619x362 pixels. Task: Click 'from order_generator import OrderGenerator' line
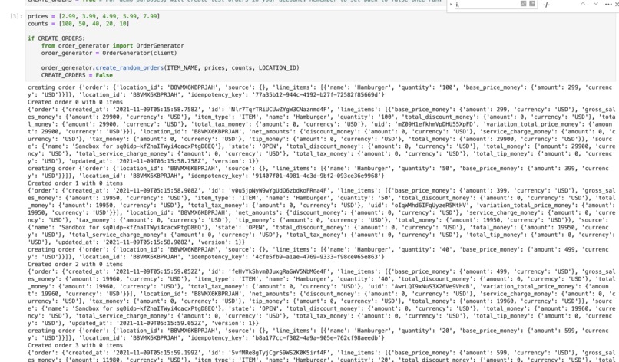click(x=112, y=46)
